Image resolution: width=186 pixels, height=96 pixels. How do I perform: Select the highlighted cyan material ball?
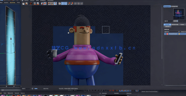click(x=56, y=95)
